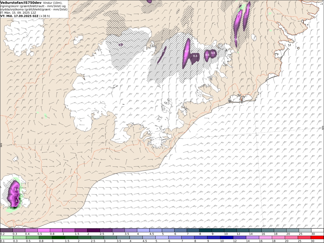Click the darkest purple 2–2.5 swatch in upper scale
Image resolution: width=324 pixels, height=243 pixels.
[93, 230]
